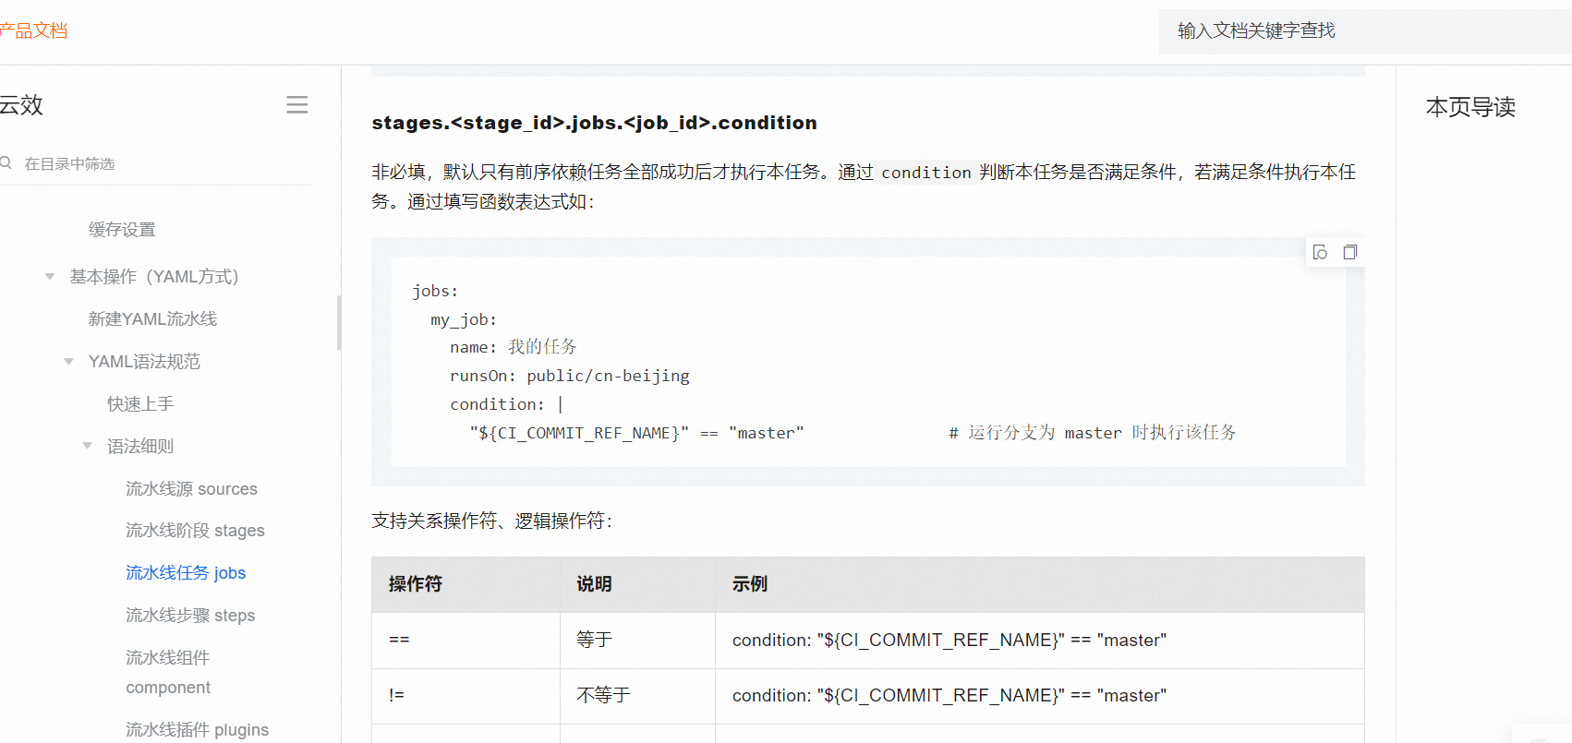Image resolution: width=1572 pixels, height=743 pixels.
Task: Focus the 在目录中筛选 filter field
Action: 157,163
